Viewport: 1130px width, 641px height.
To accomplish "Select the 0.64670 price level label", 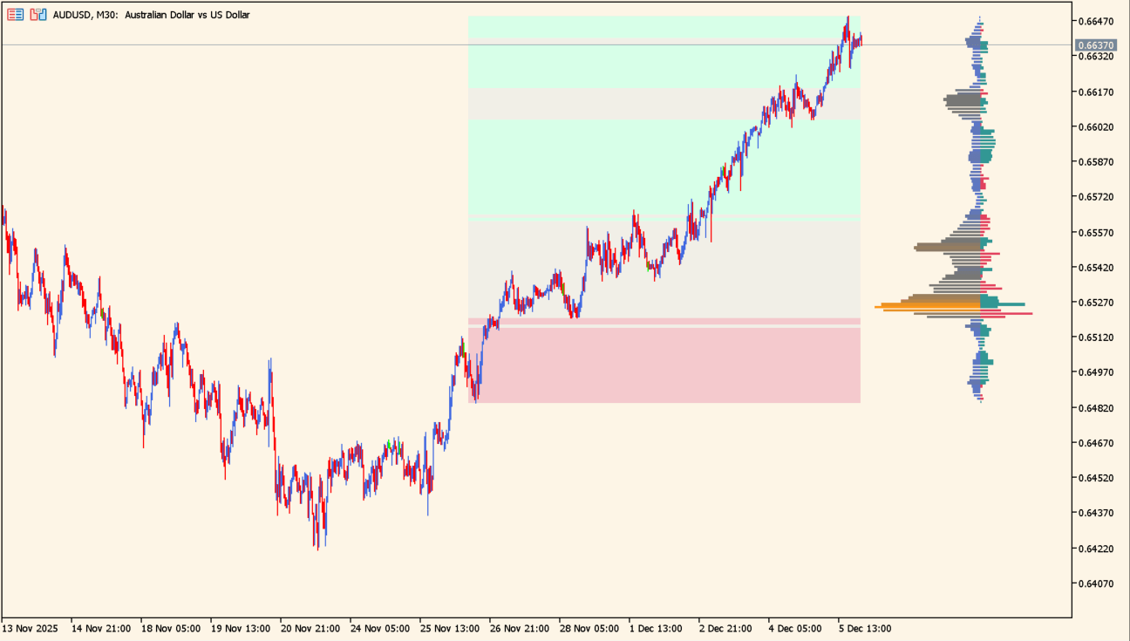I will tap(1096, 443).
